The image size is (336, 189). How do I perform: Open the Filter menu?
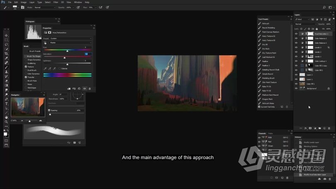point(56,2)
